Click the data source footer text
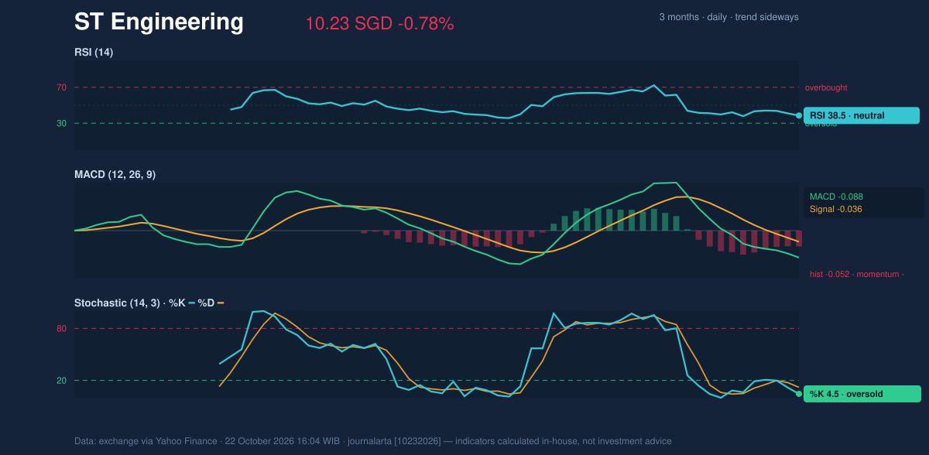Screen dimensions: 929x455 point(373,441)
